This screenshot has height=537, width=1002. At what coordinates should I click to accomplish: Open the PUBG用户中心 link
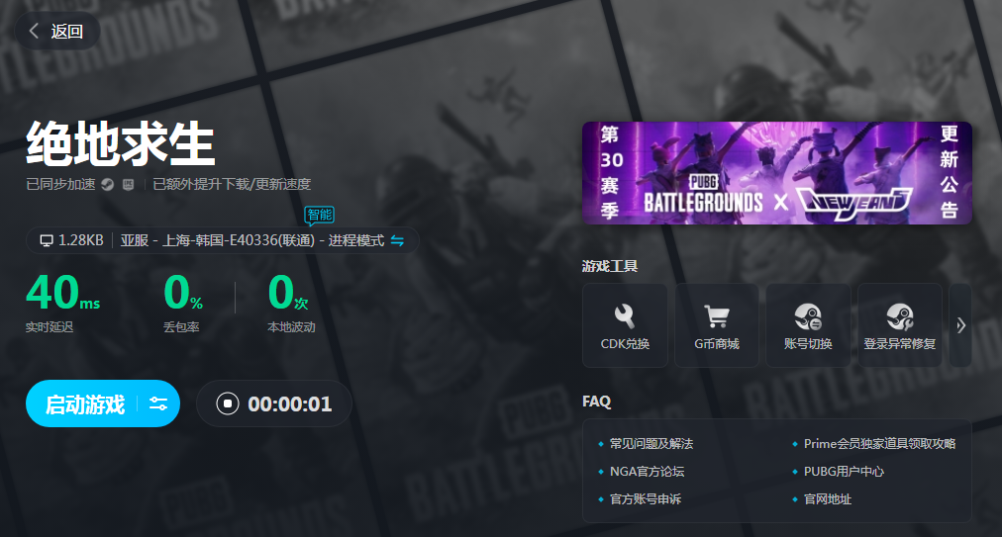(x=844, y=472)
